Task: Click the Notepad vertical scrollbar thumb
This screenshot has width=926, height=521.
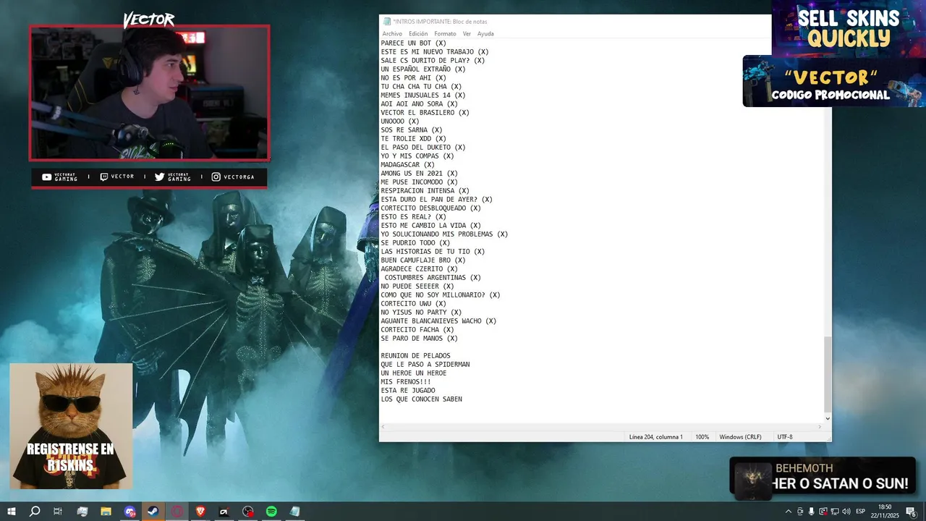Action: [x=828, y=373]
